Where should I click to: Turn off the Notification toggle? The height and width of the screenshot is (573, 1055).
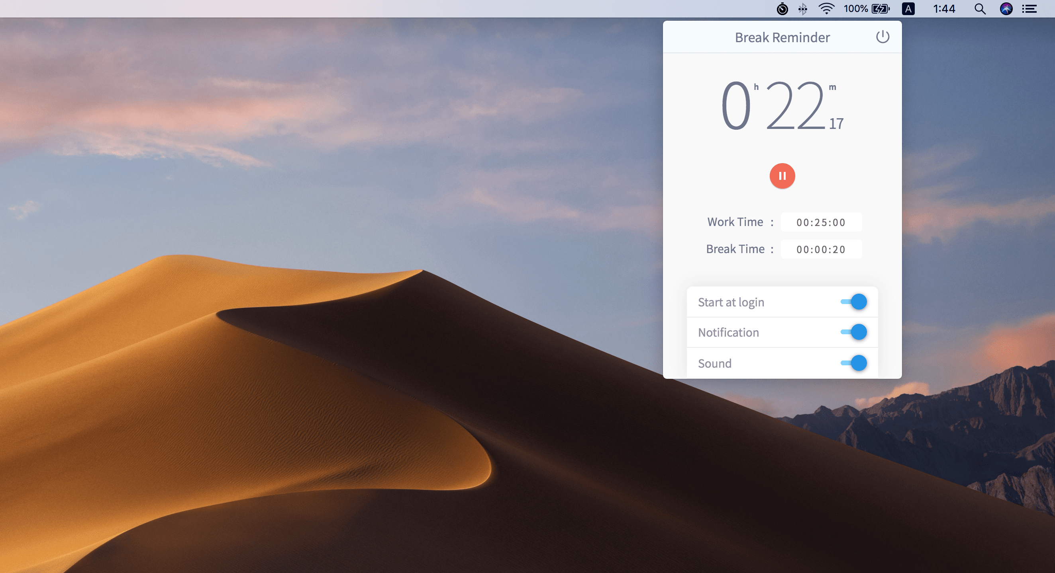point(854,332)
